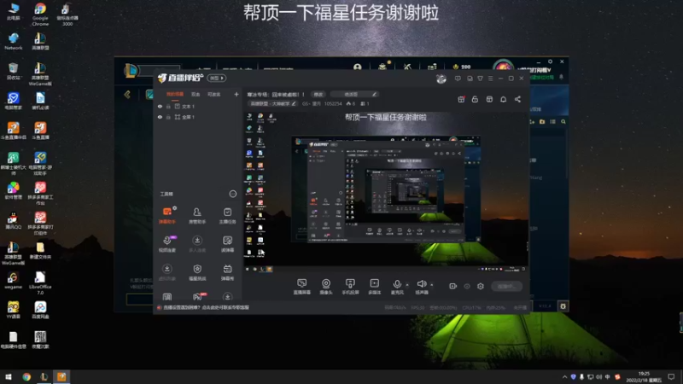Screen dimensions: 683x384
Task: Switch to the third scene tab
Action: point(213,94)
